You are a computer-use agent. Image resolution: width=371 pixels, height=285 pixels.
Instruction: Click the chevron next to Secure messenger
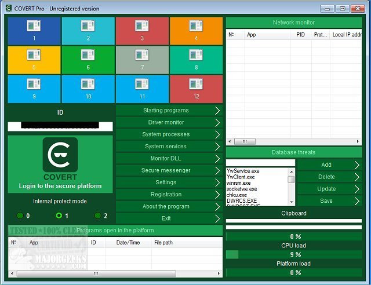[x=217, y=170]
